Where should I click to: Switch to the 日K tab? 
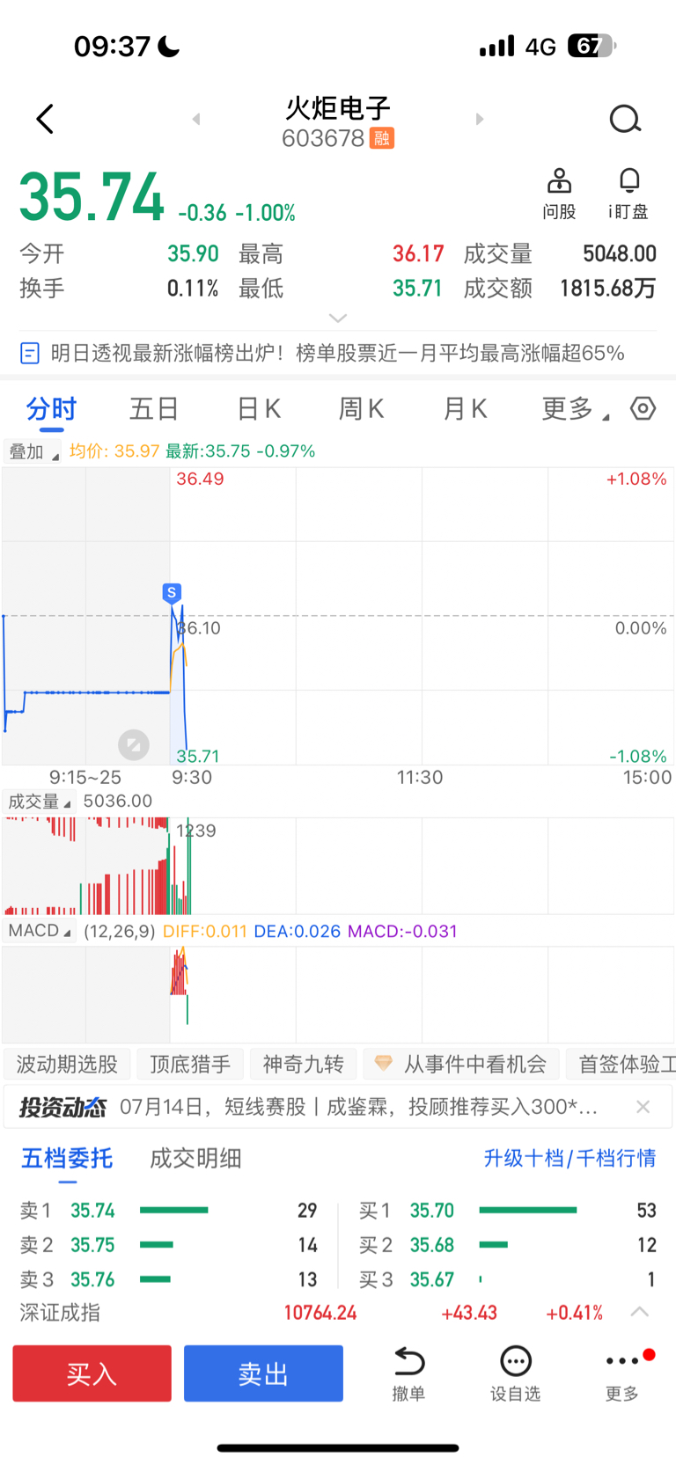pos(259,408)
